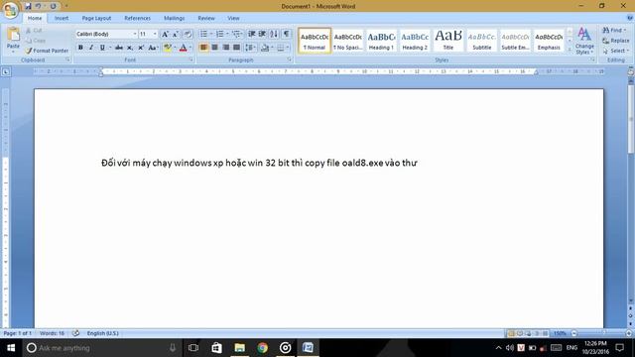Image resolution: width=635 pixels, height=357 pixels.
Task: Toggle Italic formatting
Action: (x=91, y=48)
